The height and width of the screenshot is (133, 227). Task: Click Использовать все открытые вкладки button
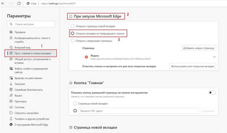pos(192,66)
